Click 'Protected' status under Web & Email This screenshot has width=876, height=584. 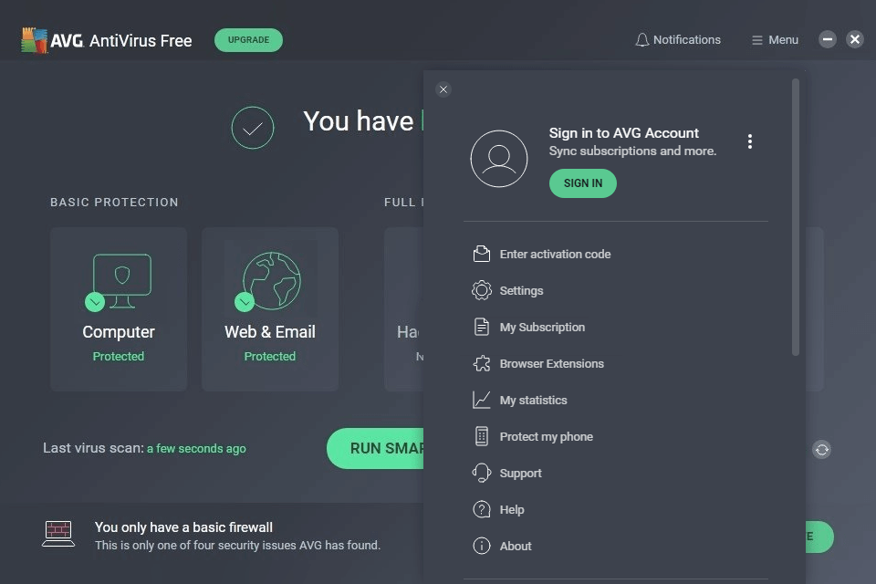[x=270, y=357]
